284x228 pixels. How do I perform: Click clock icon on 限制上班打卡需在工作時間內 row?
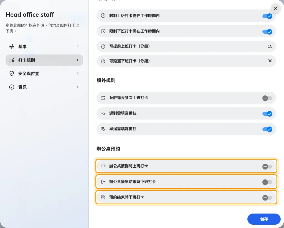(x=103, y=16)
